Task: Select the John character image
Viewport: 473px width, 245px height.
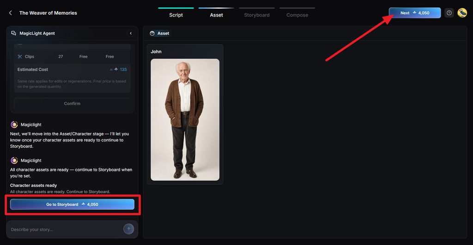Action: tap(185, 120)
